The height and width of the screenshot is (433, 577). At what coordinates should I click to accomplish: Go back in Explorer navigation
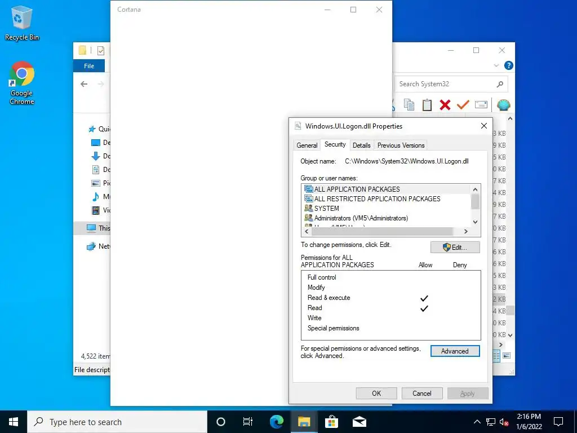pos(84,84)
